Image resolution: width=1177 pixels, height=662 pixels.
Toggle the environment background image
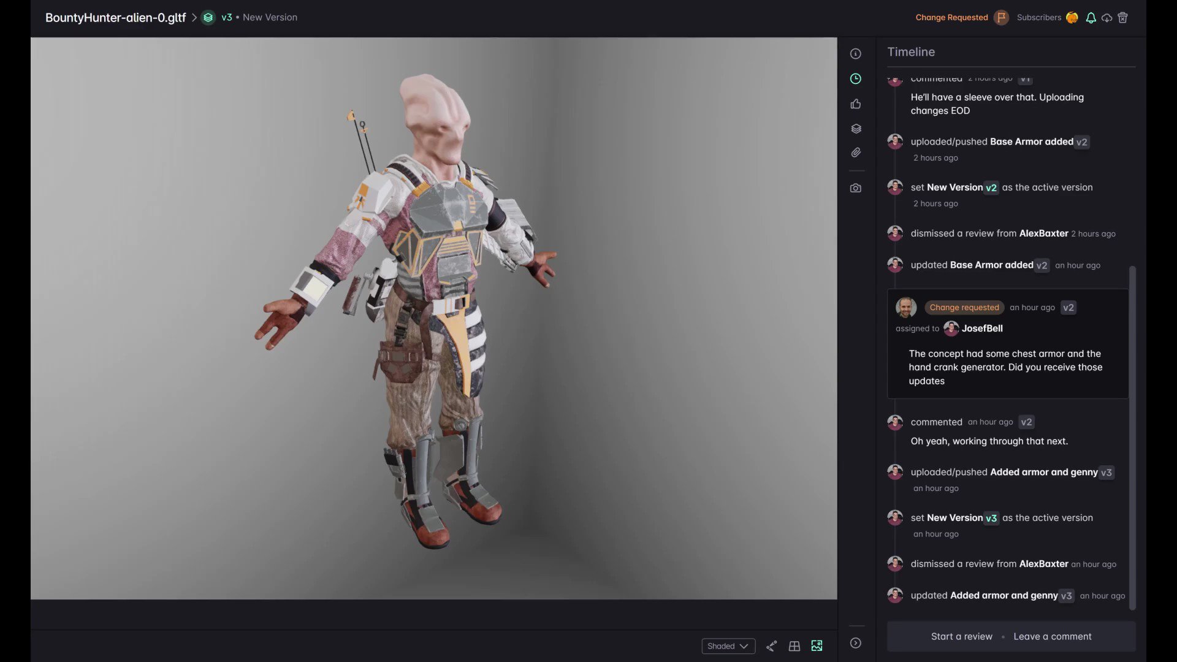point(817,646)
